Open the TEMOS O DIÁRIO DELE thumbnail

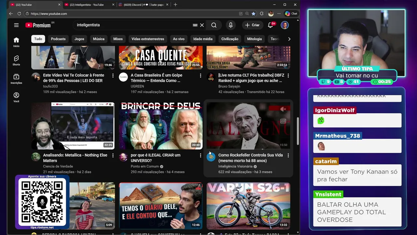[161, 206]
